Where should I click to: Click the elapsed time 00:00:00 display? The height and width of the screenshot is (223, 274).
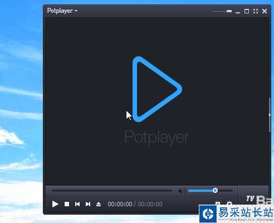coord(120,204)
